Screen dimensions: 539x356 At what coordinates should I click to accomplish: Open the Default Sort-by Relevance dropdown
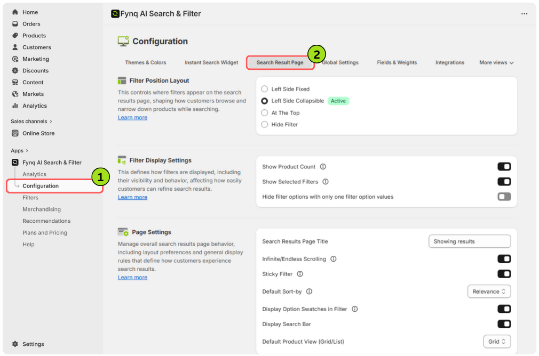[489, 292]
